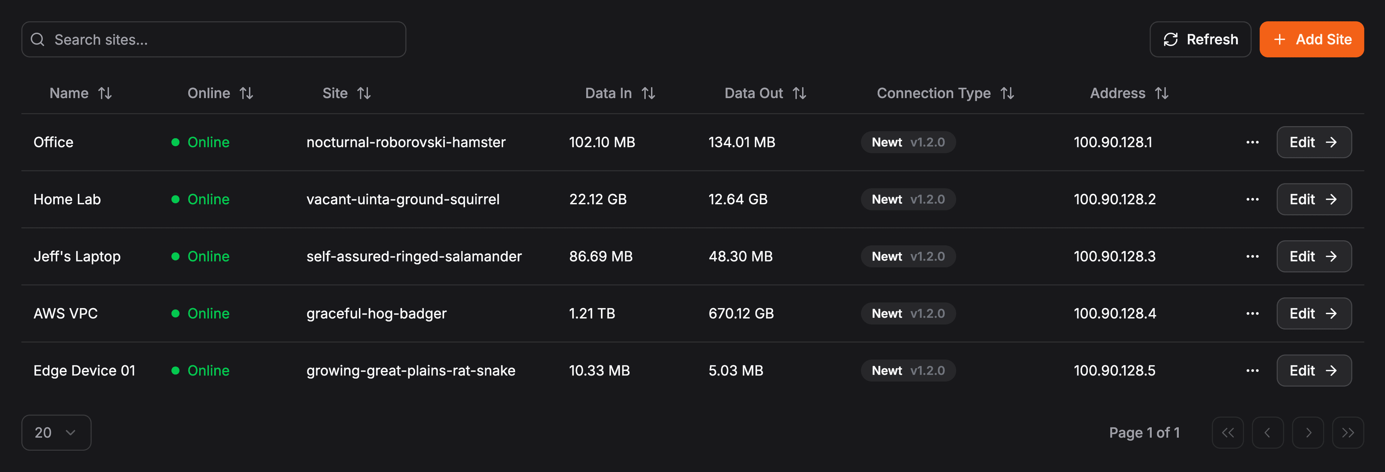Click the 5.03 MB Data Out value

(735, 370)
